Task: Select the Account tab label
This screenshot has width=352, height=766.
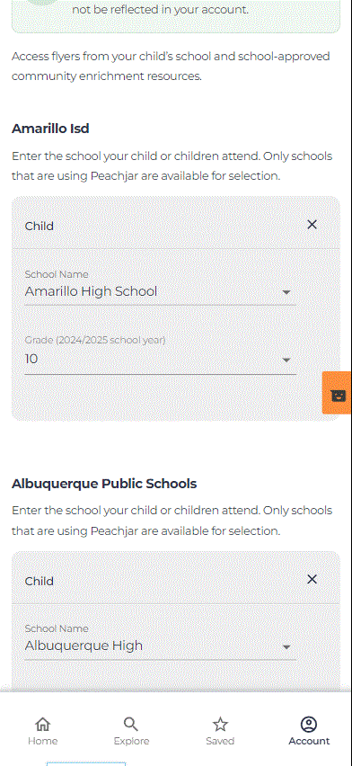Action: pos(309,741)
